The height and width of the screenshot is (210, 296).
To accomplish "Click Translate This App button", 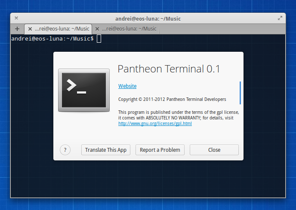I will 106,150.
